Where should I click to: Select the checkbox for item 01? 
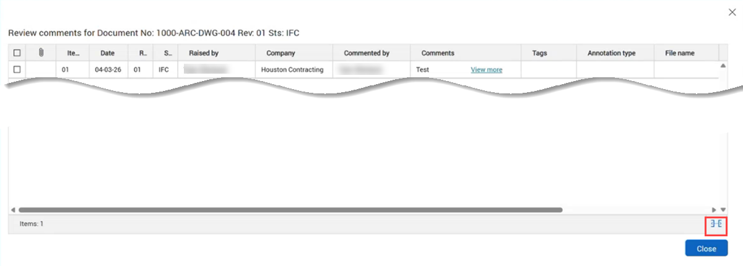[x=17, y=70]
